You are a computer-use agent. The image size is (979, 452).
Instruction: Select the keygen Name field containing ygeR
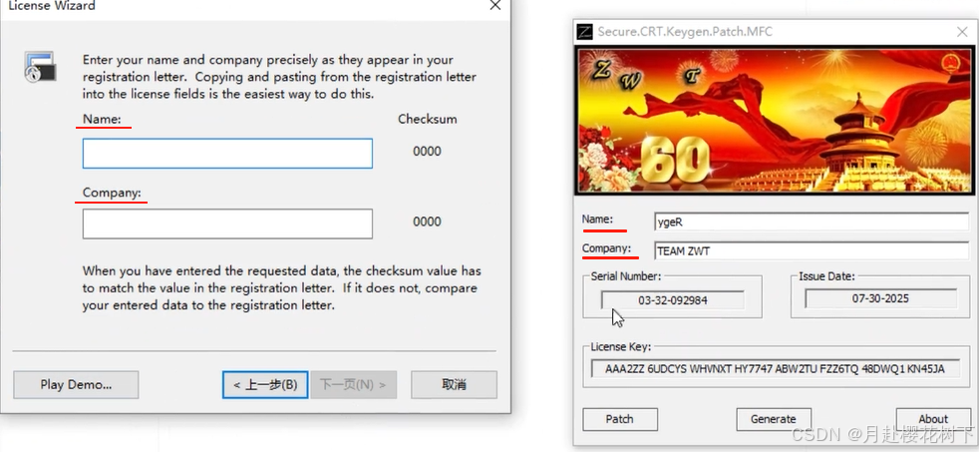click(812, 221)
